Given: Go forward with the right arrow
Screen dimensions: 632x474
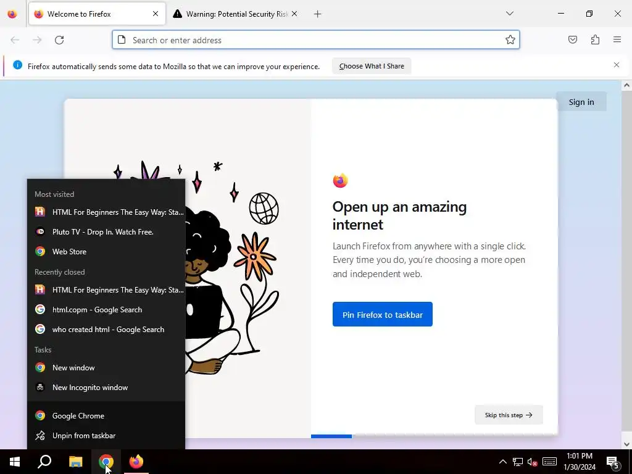Looking at the screenshot, I should click(x=37, y=40).
